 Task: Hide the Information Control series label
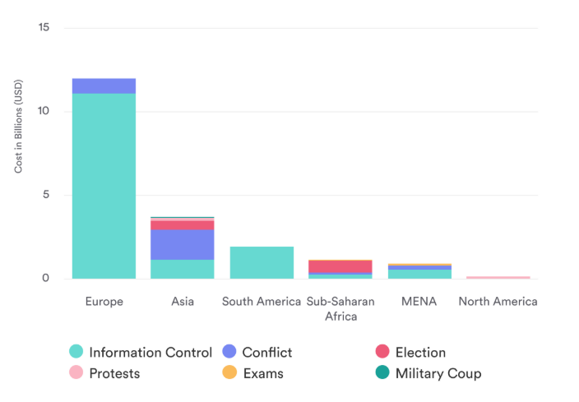tap(151, 353)
